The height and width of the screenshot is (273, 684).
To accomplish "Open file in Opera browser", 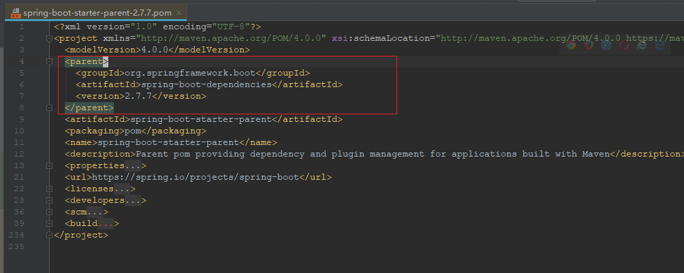I will pyautogui.click(x=624, y=44).
